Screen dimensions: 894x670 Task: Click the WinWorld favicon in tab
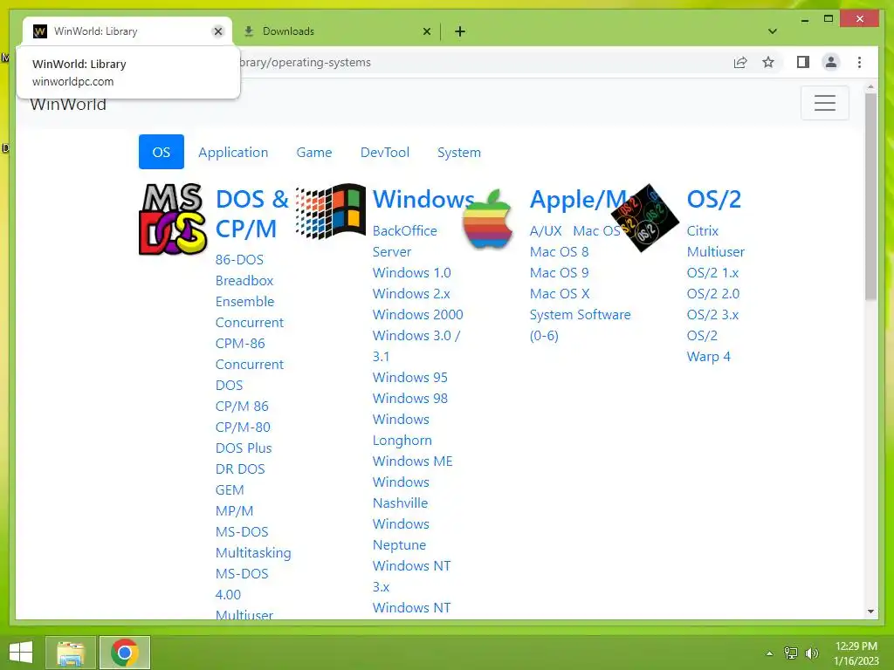point(40,31)
